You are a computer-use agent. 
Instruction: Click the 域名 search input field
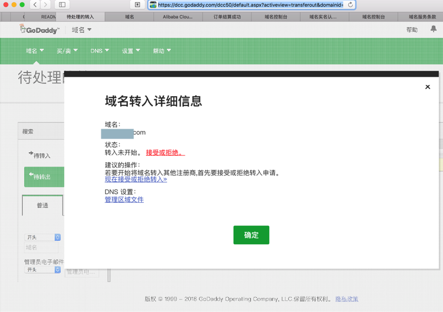pos(42,247)
